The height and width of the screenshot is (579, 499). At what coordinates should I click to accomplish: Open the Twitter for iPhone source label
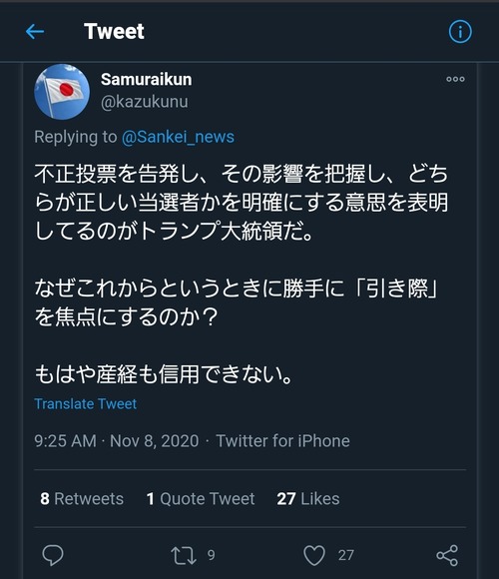coord(282,441)
